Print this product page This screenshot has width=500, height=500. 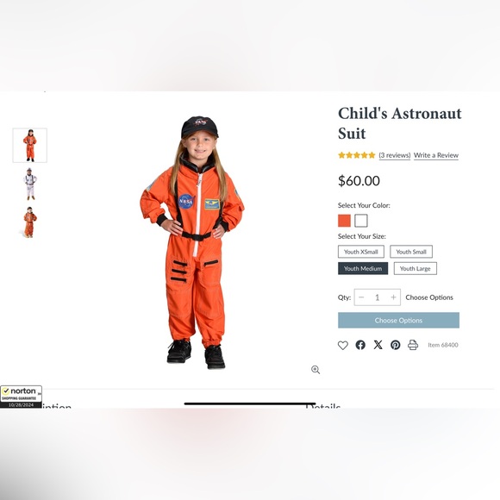[x=413, y=345]
